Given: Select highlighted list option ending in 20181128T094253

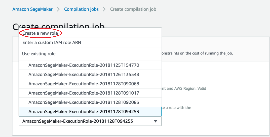Looking at the screenshot, I should 84,112.
